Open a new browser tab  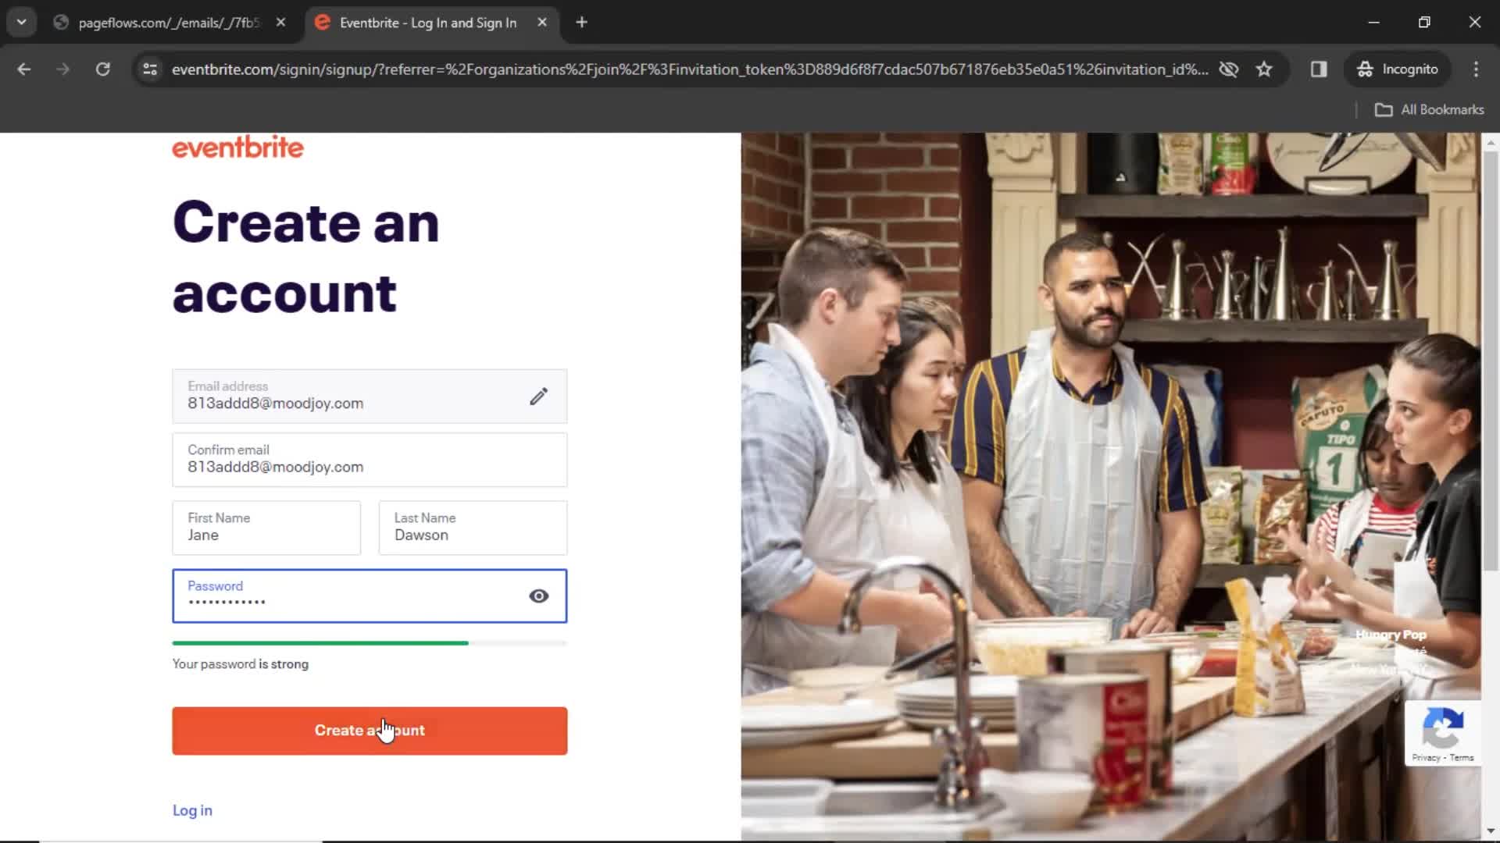pyautogui.click(x=581, y=23)
